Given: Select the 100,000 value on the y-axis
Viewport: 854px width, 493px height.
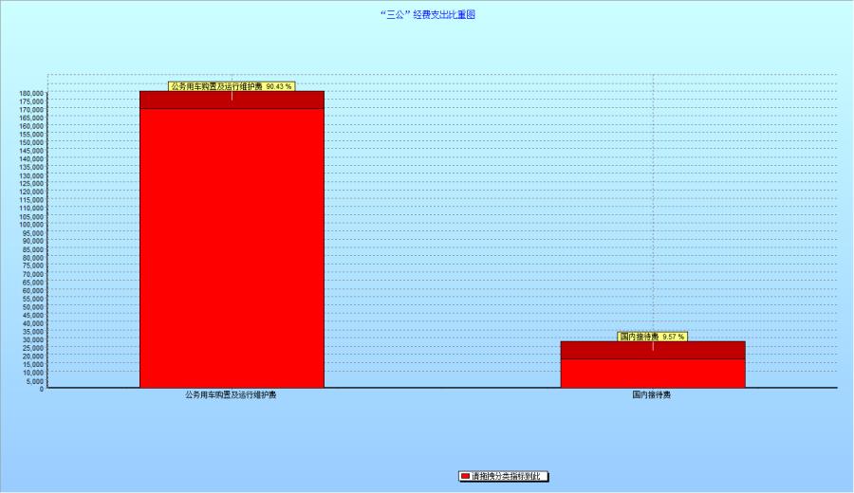Looking at the screenshot, I should tap(31, 225).
